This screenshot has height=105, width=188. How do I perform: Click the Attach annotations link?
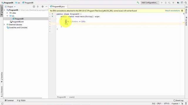[172, 11]
